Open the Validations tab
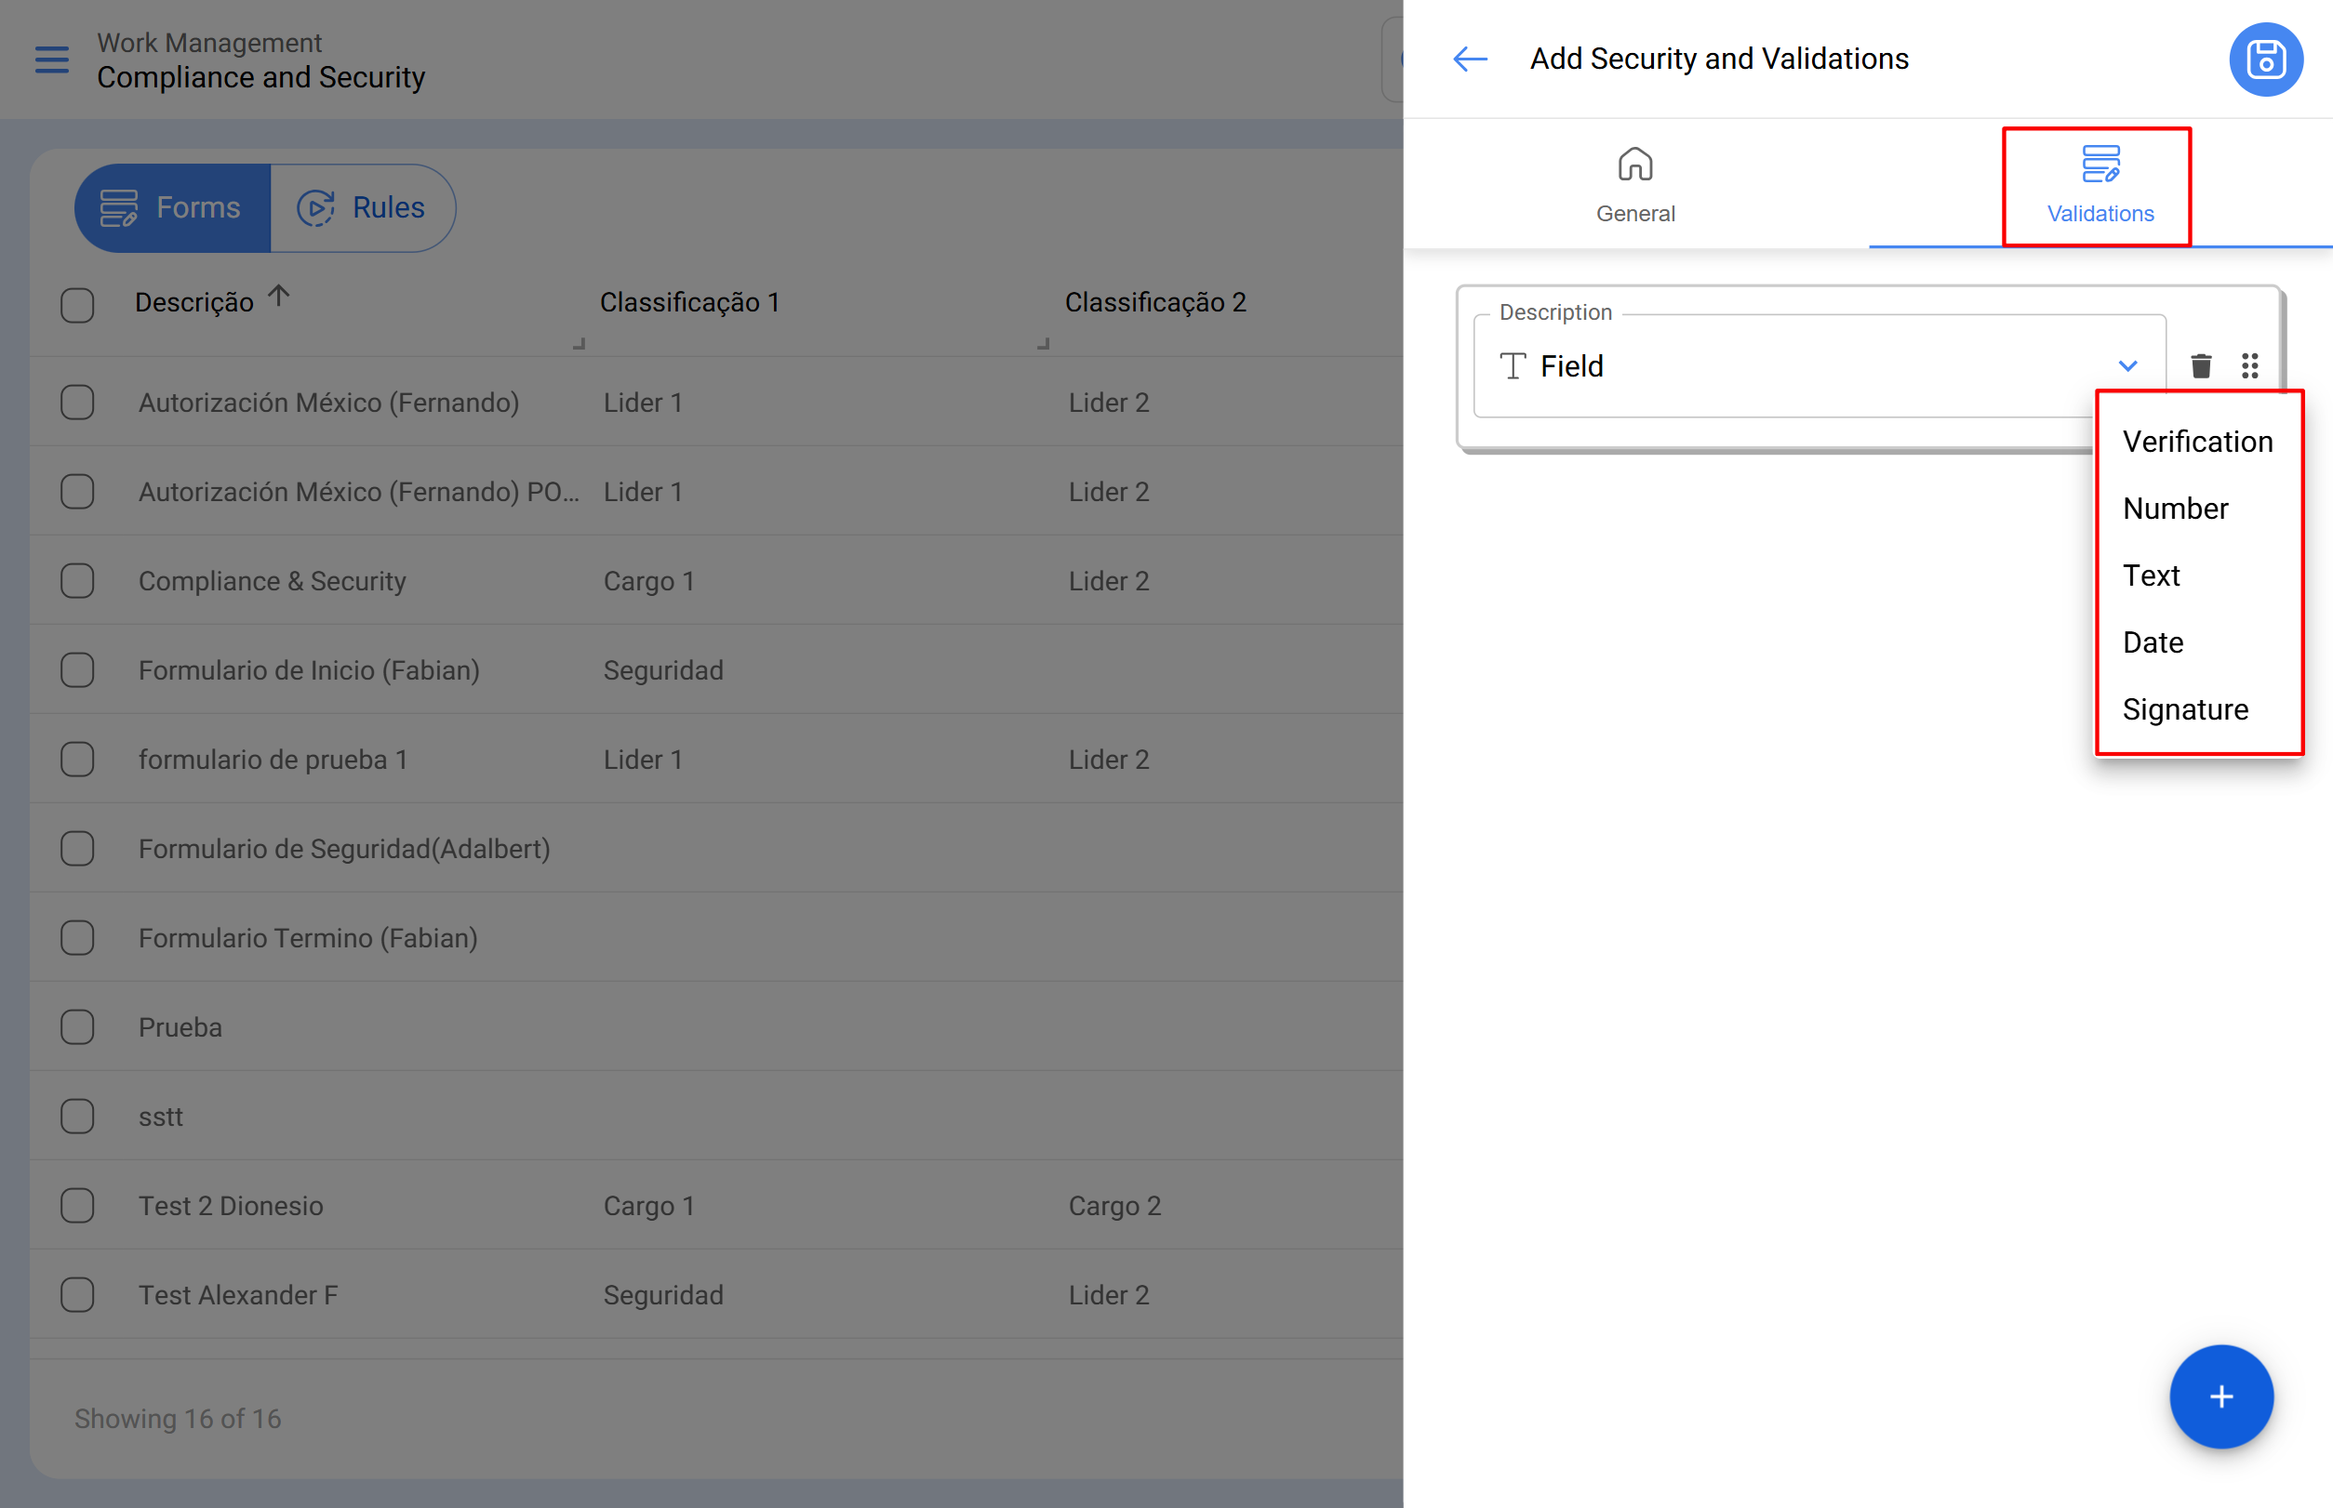Screen dimensions: 2333x1508 (x=2099, y=184)
